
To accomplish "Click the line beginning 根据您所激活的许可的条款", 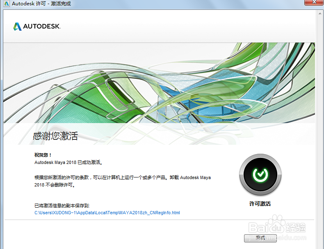I will coord(123,177).
